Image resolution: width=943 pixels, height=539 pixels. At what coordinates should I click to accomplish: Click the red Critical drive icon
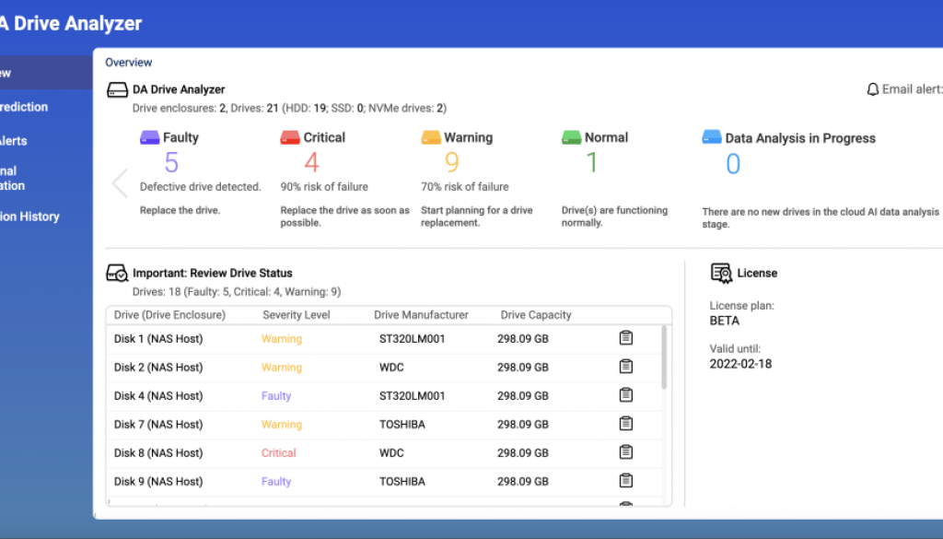click(290, 138)
